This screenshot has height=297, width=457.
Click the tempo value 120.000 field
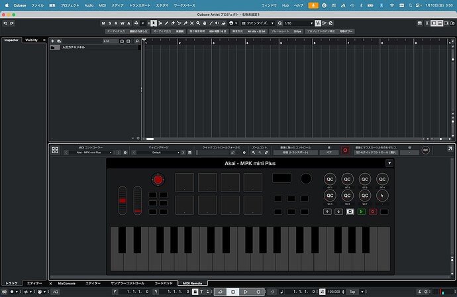point(334,292)
